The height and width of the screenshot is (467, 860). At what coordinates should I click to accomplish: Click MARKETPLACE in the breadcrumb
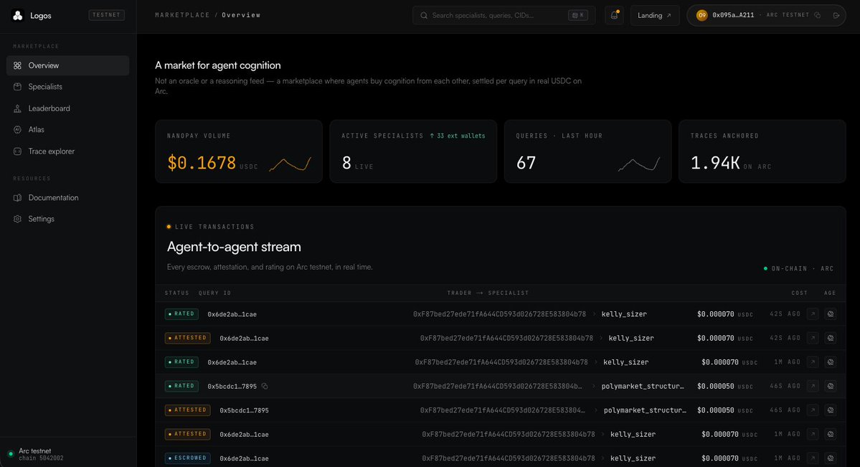pyautogui.click(x=182, y=15)
